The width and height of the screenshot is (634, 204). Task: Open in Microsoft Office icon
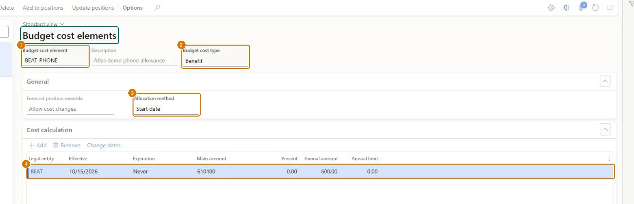[x=566, y=8]
